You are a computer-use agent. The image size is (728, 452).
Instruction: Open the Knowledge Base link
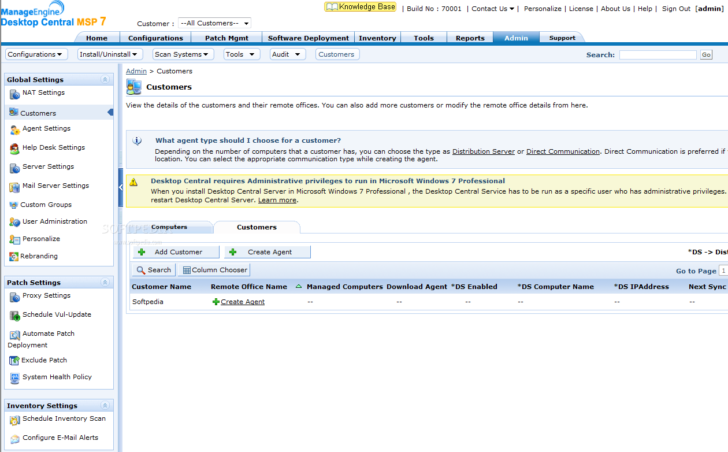(x=361, y=7)
